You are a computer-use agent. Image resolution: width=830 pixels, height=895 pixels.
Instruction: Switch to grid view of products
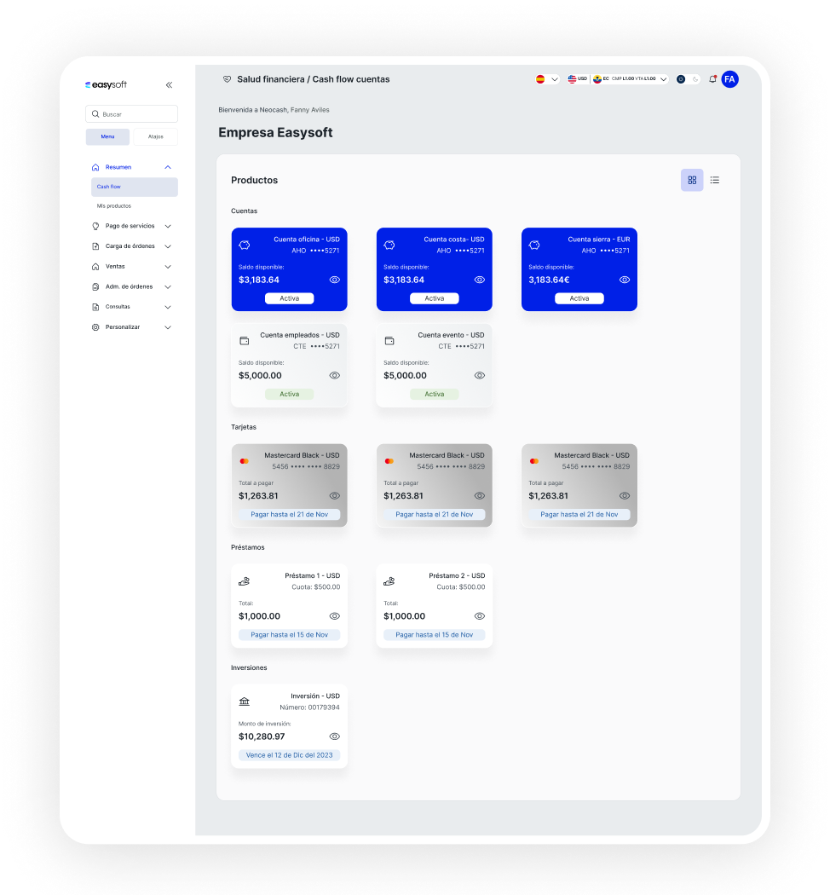pyautogui.click(x=692, y=181)
